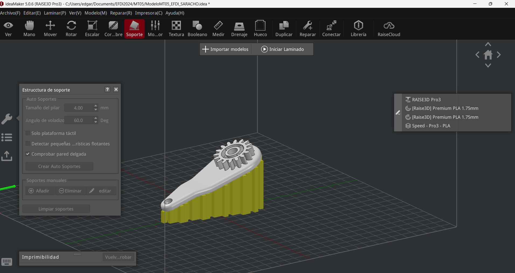Screen dimensions: 515x273
Task: Click the Conectar tool
Action: (x=331, y=29)
